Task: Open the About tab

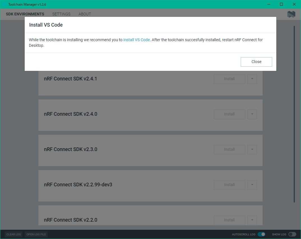Action: click(85, 14)
